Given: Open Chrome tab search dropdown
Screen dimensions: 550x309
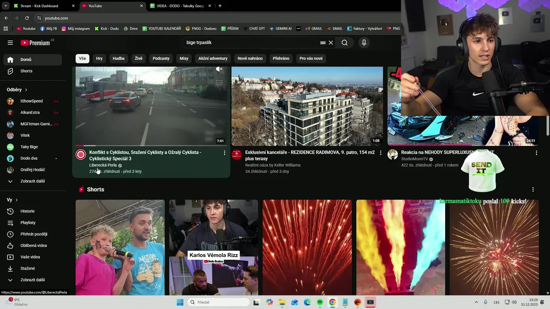Looking at the screenshot, I should coord(6,6).
